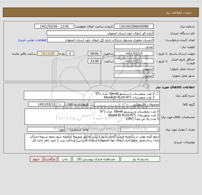Click the 'شرح کلی نیاز' description text area
202x195 pixels.
(92, 95)
